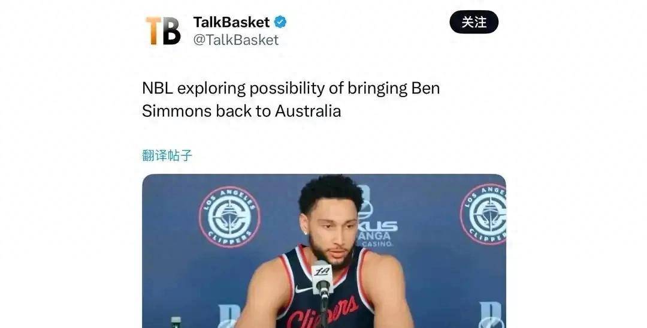Translate the post via 翻译帖子
The image size is (647, 328).
167,155
